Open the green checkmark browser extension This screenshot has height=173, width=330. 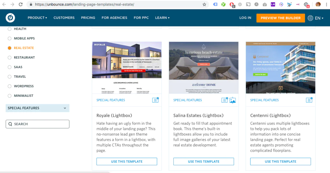click(223, 4)
